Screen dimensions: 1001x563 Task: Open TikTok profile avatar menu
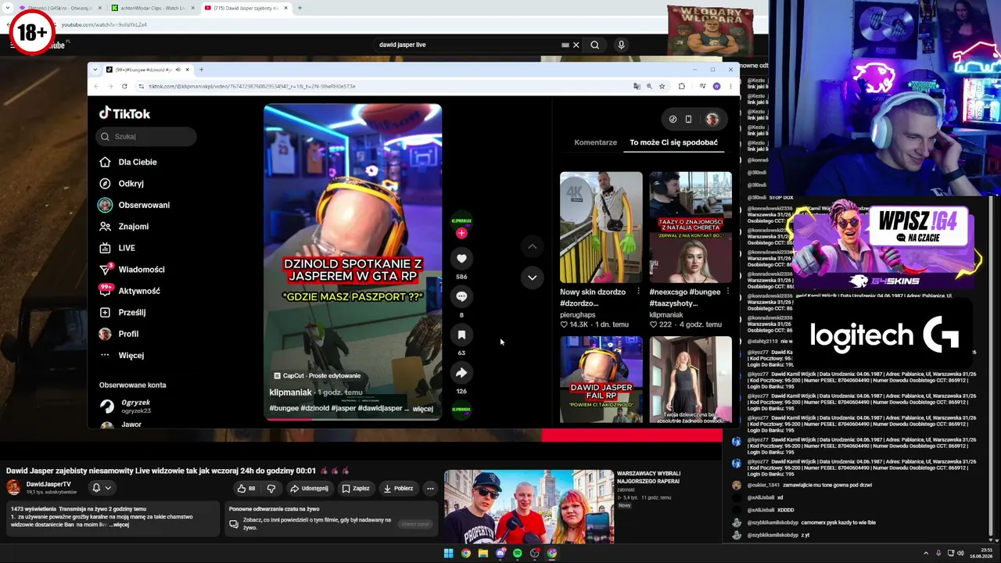click(x=712, y=119)
